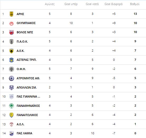
Task: Sort by the Αγώνες column header
Action: (50, 4)
